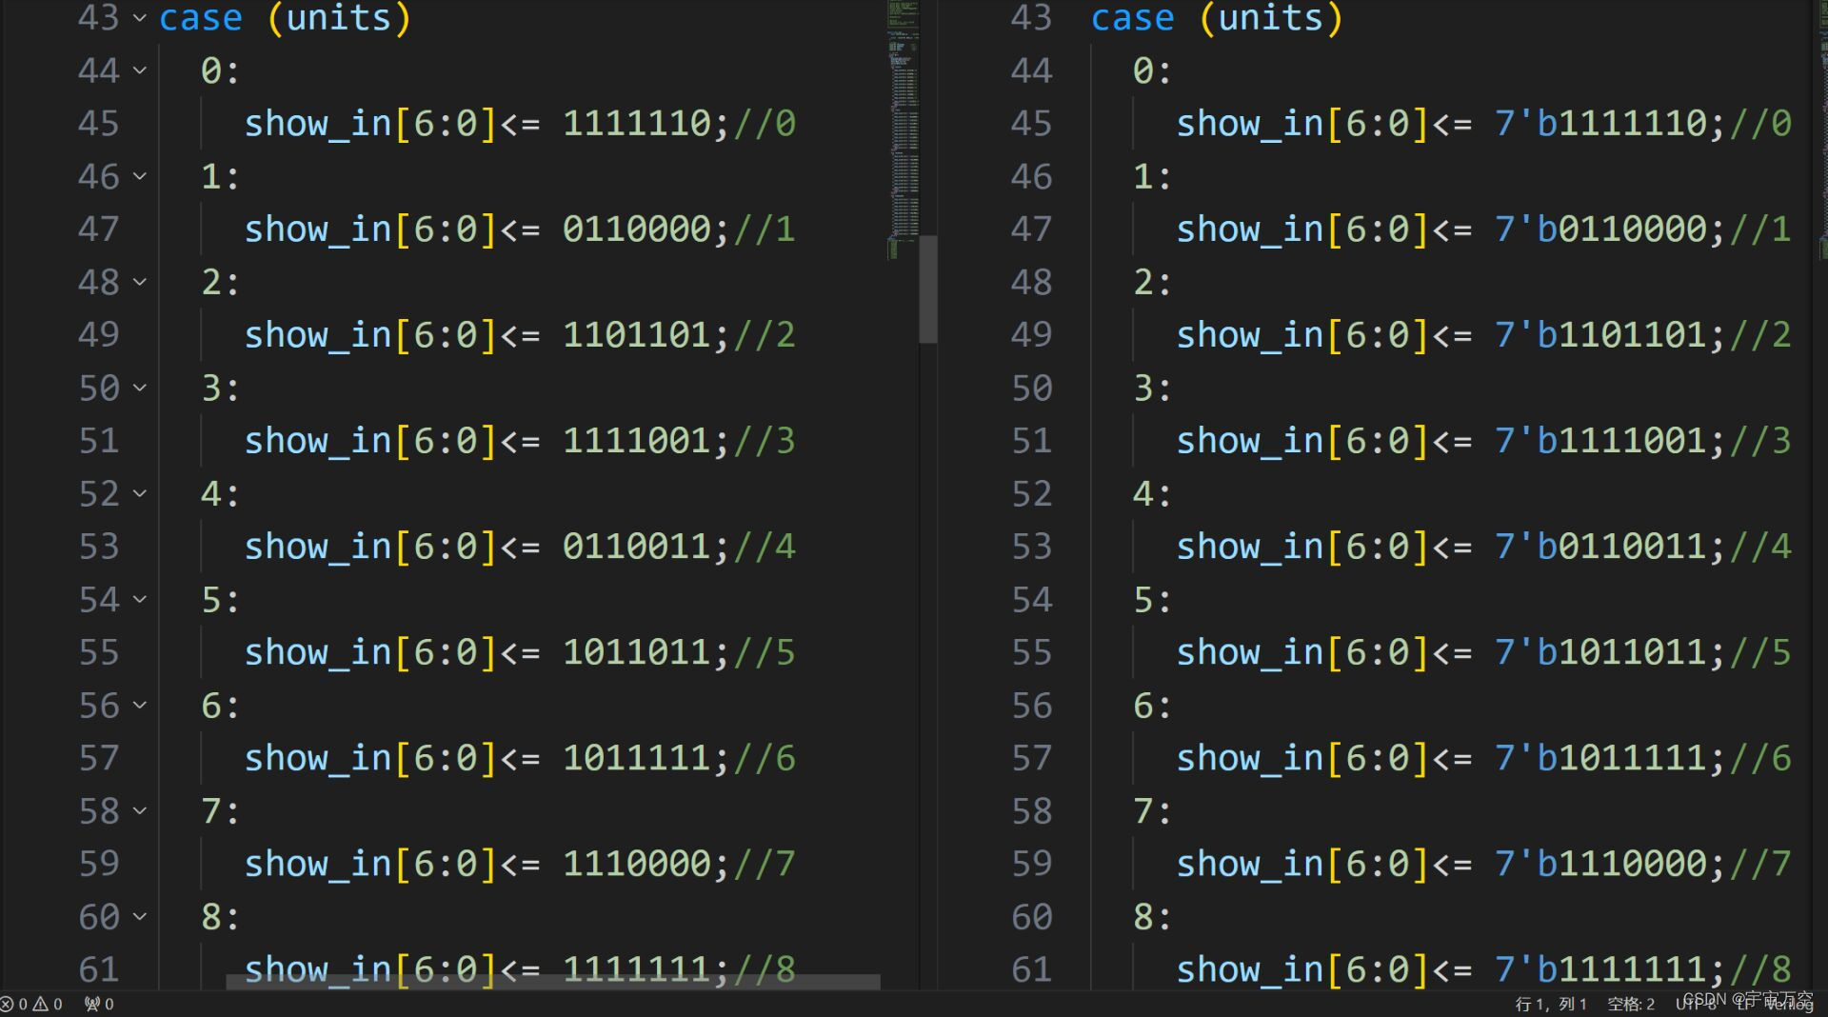This screenshot has height=1017, width=1828.
Task: Click value 1111110 on left editor line 45
Action: [636, 123]
